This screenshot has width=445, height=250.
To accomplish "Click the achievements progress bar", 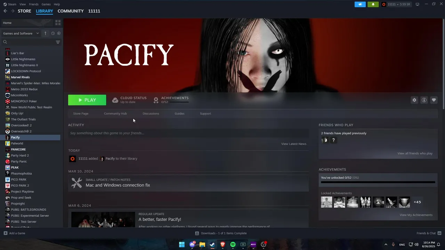I will point(378,182).
